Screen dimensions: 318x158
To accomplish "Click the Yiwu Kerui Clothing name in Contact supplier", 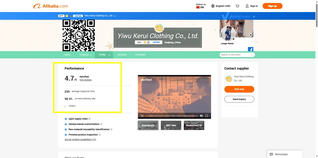I will click(244, 78).
